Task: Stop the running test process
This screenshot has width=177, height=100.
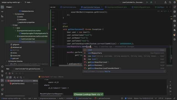Action: coord(13,73)
